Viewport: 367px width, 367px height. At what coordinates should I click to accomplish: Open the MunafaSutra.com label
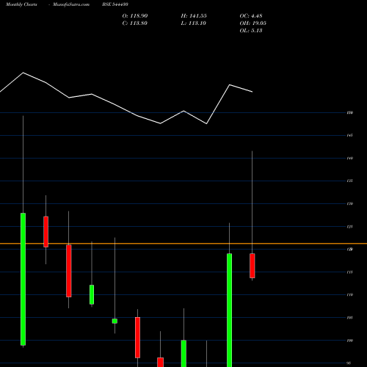[x=71, y=4]
